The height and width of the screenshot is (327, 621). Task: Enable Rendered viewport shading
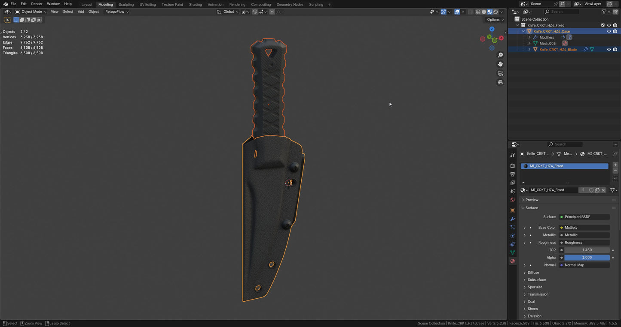click(x=496, y=12)
